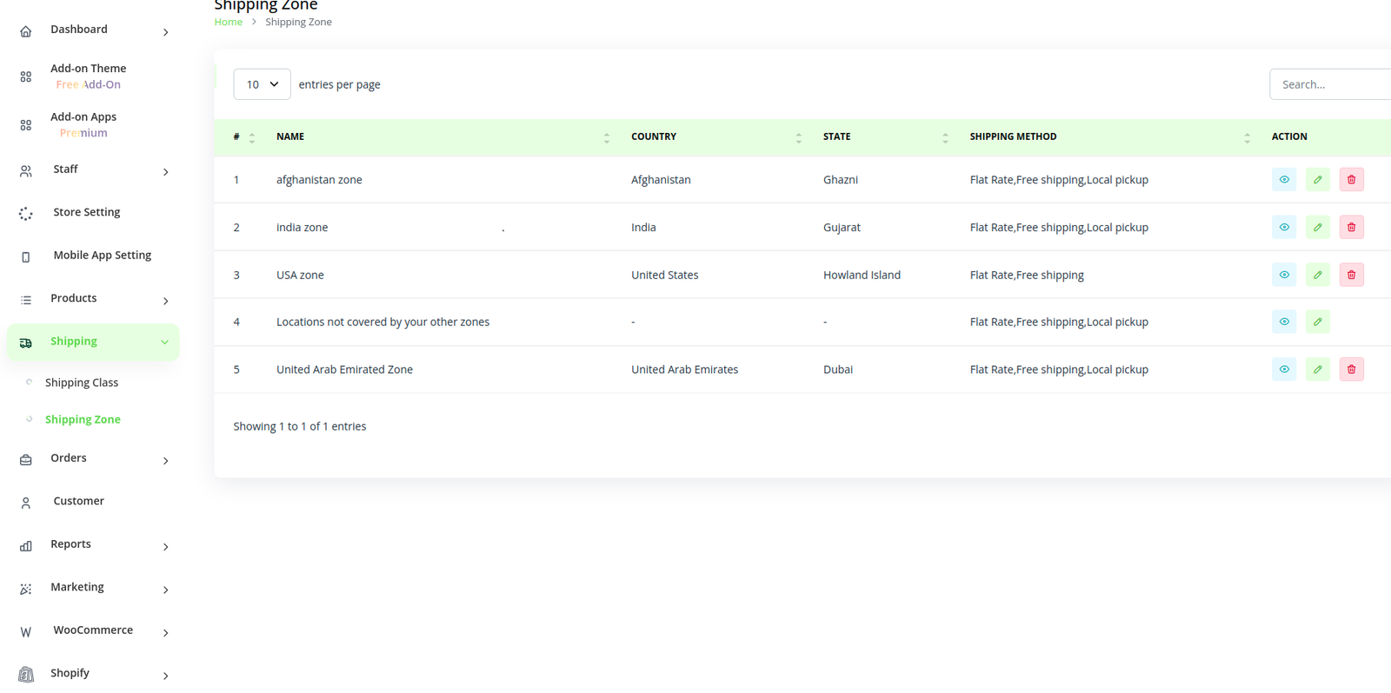The image size is (1391, 693).
Task: Go to Home breadcrumb link
Action: click(x=228, y=23)
